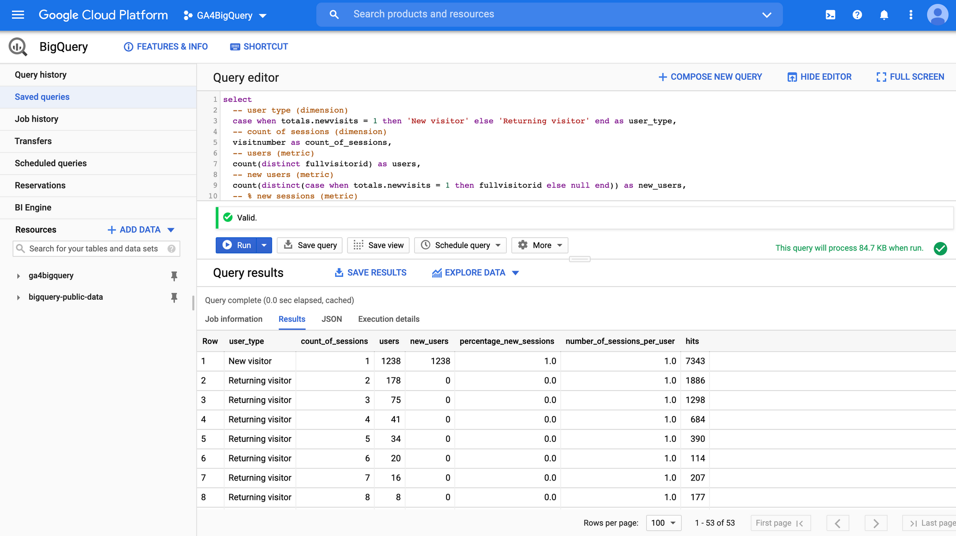Screen dimensions: 956x536
Task: Click the Google Cloud Platform logo text
Action: [103, 15]
